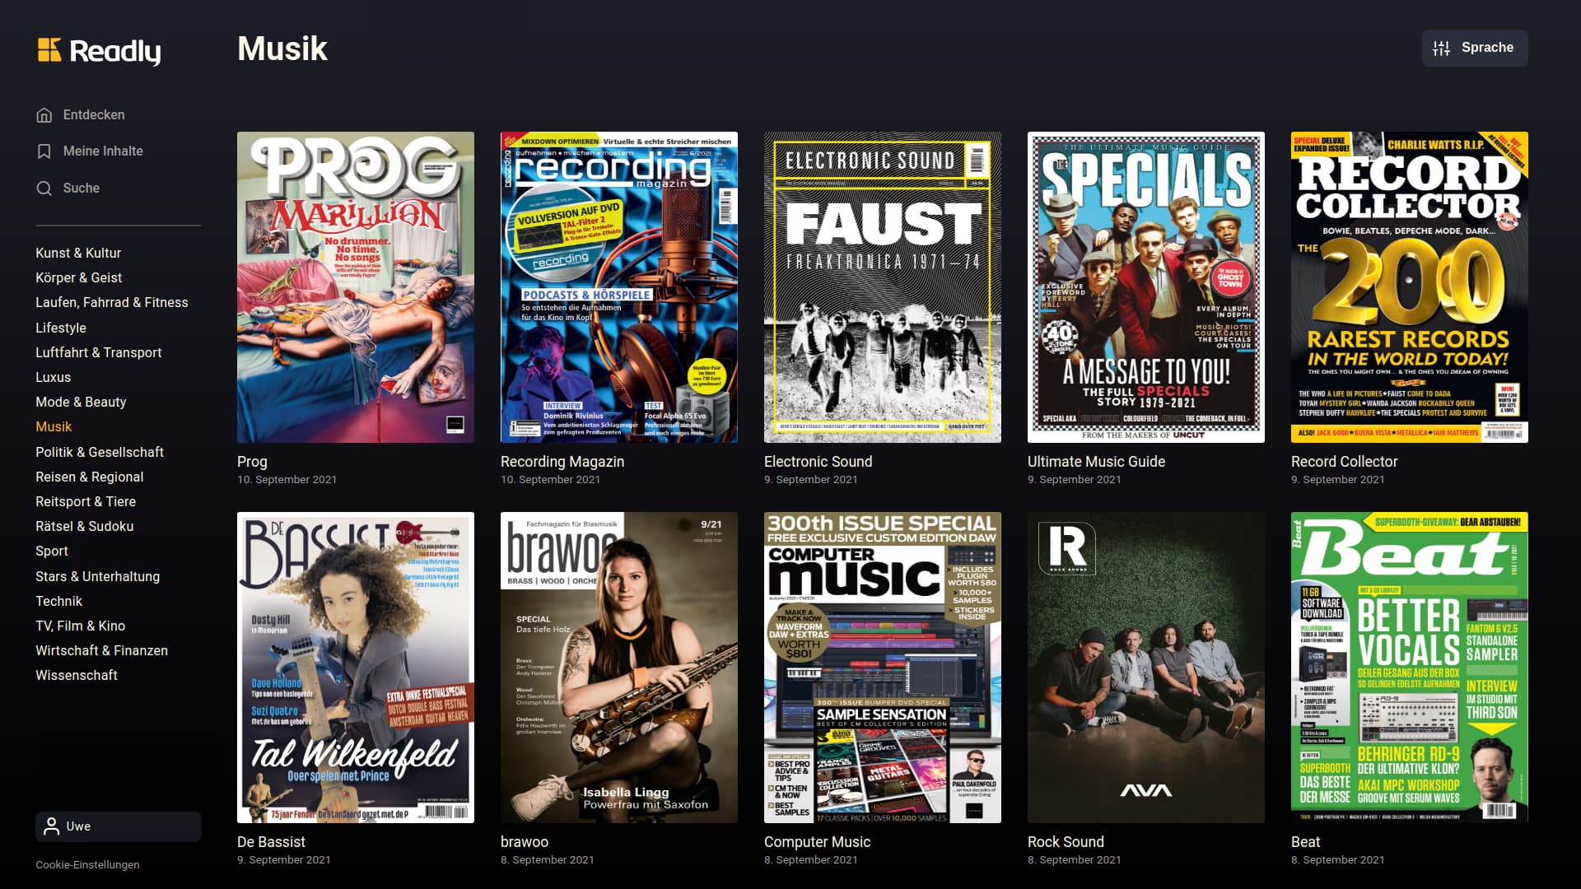Image resolution: width=1581 pixels, height=889 pixels.
Task: Click the Beat title text
Action: point(1305,842)
